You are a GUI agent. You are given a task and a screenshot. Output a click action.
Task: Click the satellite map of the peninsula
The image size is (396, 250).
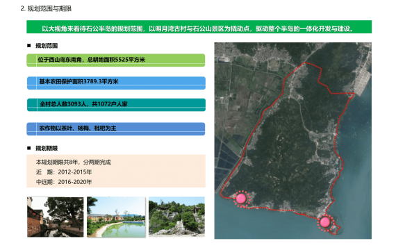[293, 140]
